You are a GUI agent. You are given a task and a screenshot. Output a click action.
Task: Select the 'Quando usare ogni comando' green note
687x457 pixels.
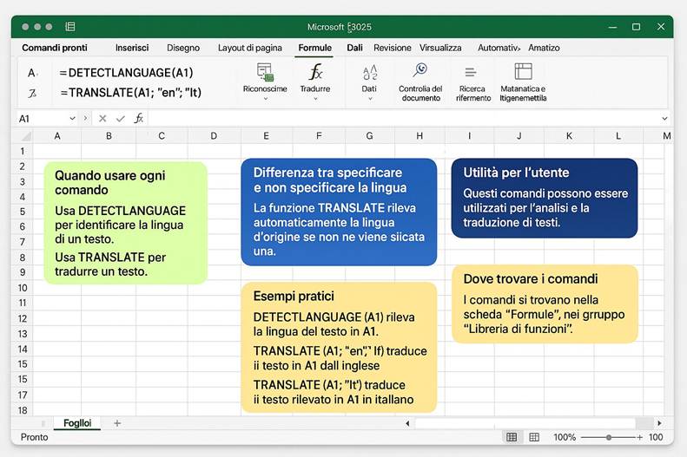coord(125,223)
